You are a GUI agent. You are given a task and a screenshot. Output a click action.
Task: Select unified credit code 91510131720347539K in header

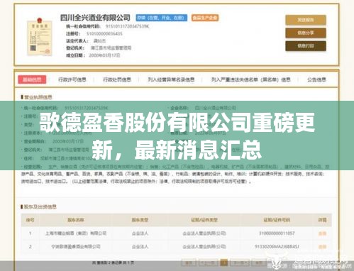[x=127, y=26]
